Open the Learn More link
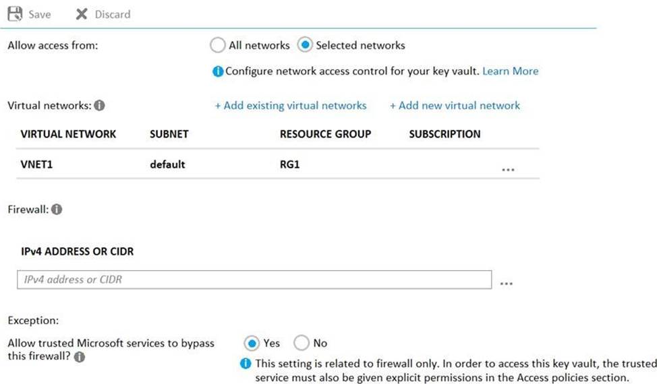Screen dimensions: 657x384 click(x=511, y=71)
